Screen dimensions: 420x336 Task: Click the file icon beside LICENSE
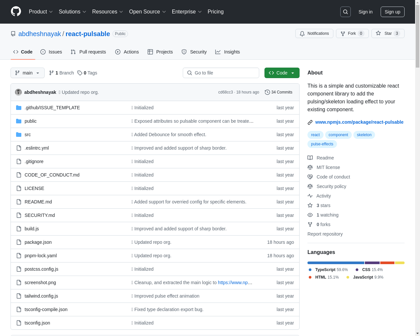coord(19,188)
